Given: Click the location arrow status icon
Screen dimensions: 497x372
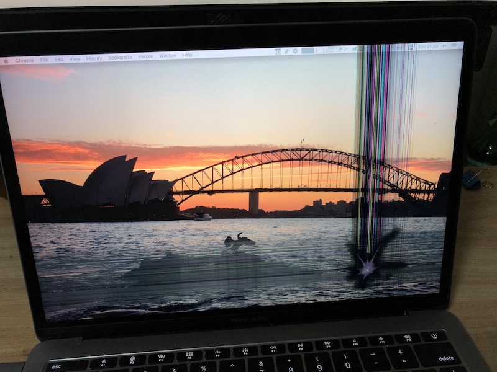Looking at the screenshot, I should 354,48.
